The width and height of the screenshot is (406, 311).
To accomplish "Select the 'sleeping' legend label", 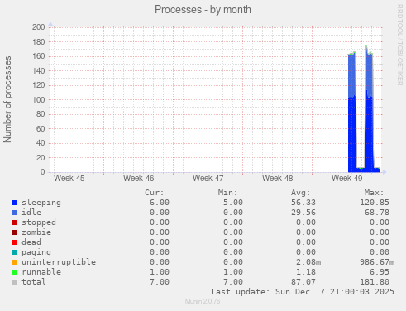I will pos(41,203).
